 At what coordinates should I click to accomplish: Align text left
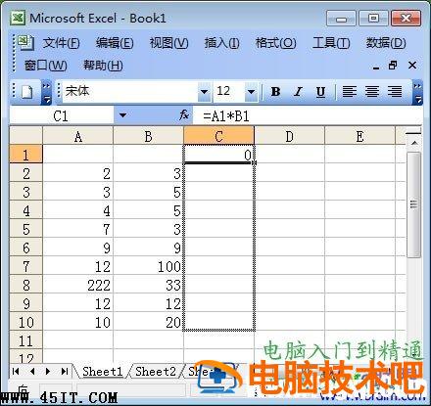click(349, 92)
